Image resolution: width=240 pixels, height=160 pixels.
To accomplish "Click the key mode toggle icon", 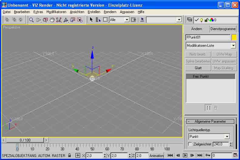I will coord(208,155).
